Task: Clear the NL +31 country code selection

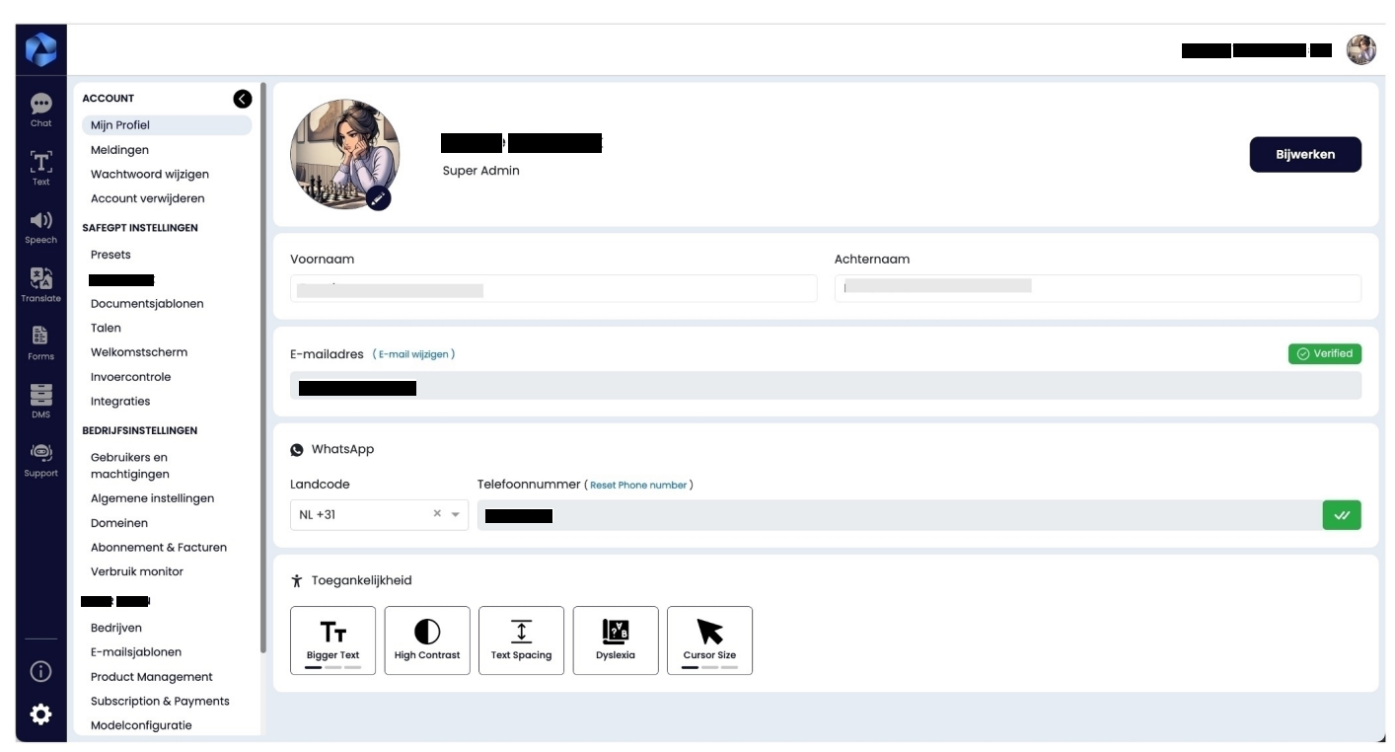Action: click(x=437, y=514)
